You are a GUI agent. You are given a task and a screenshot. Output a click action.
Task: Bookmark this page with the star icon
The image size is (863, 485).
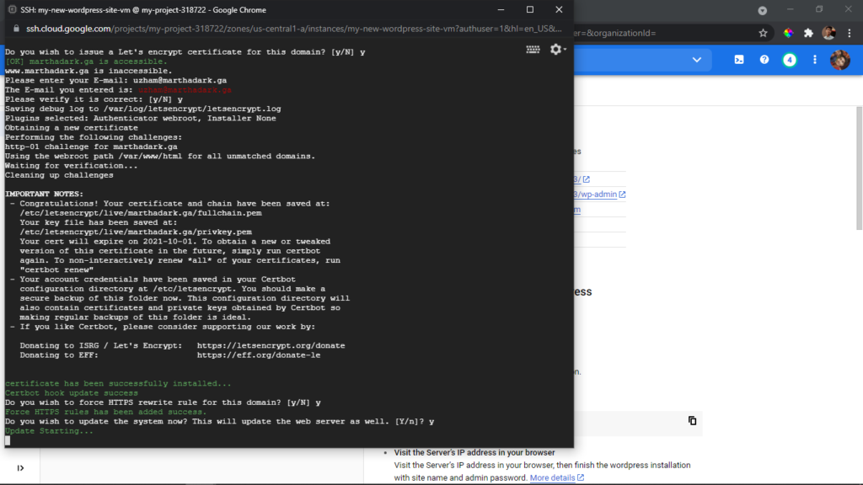(x=763, y=33)
